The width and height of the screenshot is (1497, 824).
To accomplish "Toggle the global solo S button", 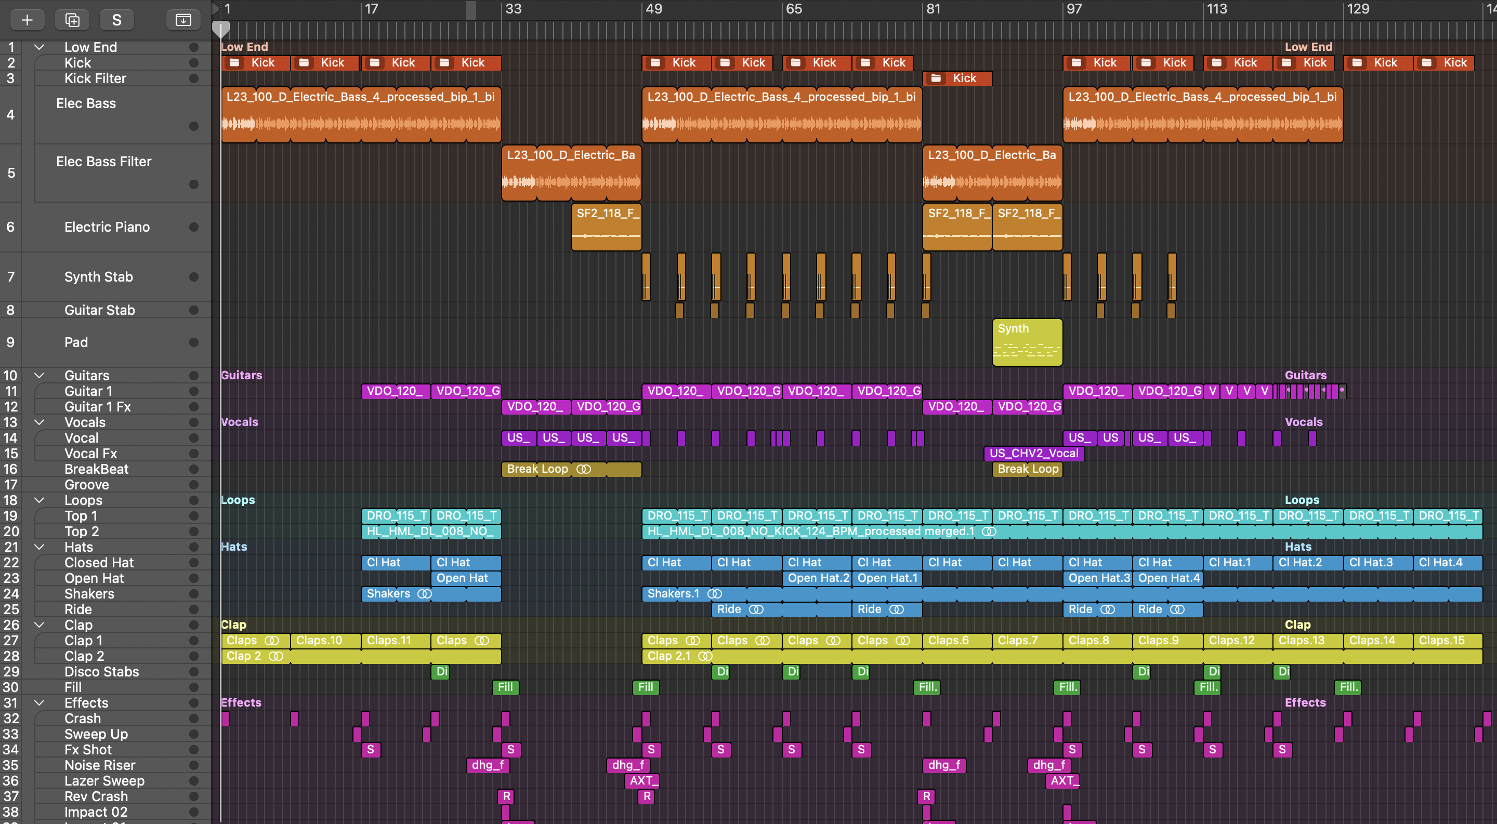I will [116, 20].
